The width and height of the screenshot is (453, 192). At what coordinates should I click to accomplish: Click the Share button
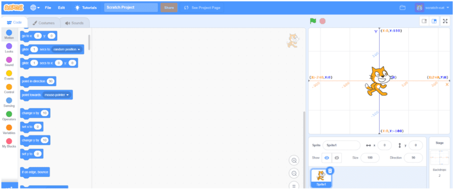[169, 8]
